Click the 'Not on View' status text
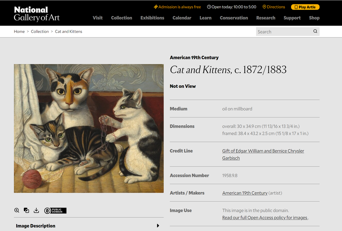This screenshot has height=231, width=342. pos(183,86)
